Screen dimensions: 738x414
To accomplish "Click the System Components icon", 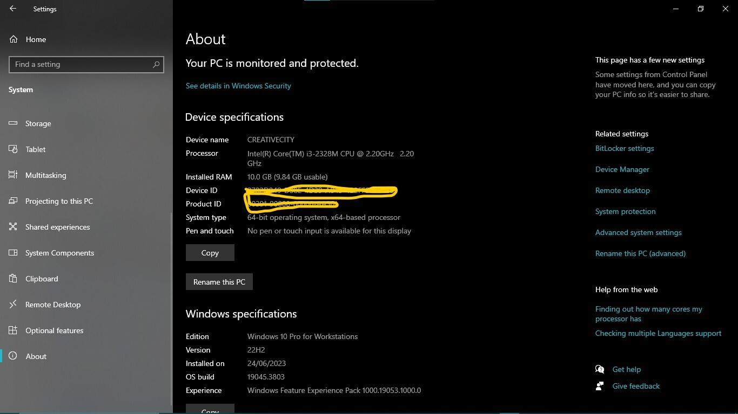I will (x=14, y=253).
